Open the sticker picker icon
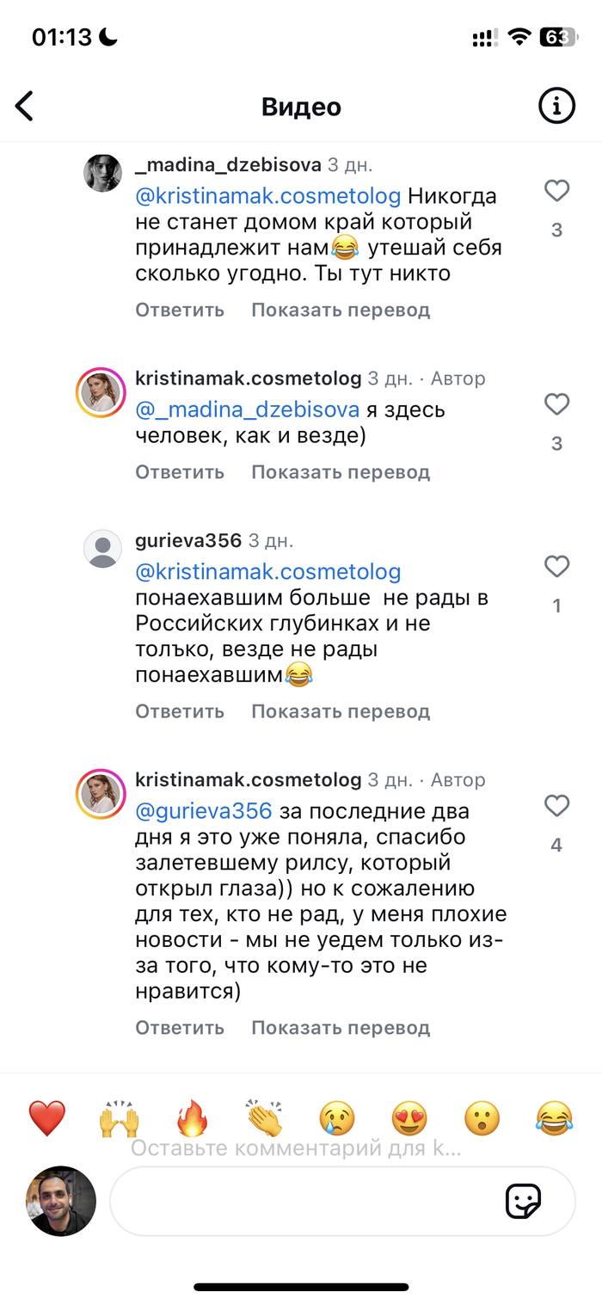 (523, 1201)
